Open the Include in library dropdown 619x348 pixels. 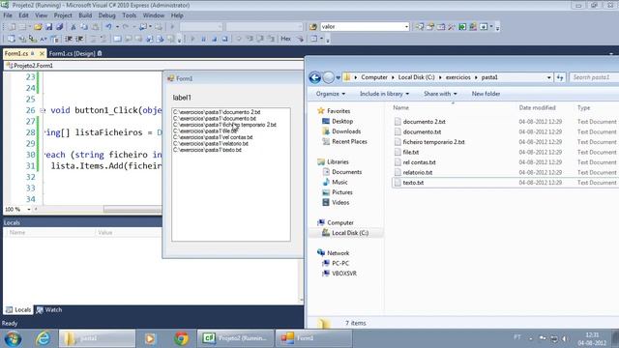(x=385, y=94)
